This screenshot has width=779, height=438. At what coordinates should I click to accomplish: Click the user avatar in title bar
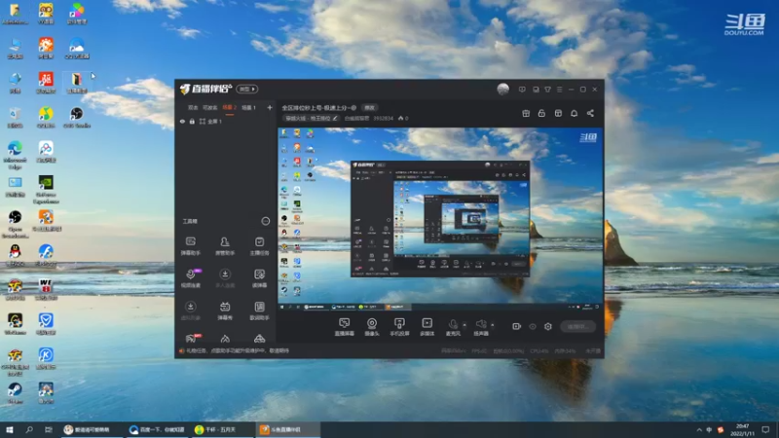(x=502, y=89)
